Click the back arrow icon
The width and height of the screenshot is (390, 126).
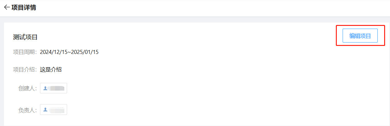(6, 8)
